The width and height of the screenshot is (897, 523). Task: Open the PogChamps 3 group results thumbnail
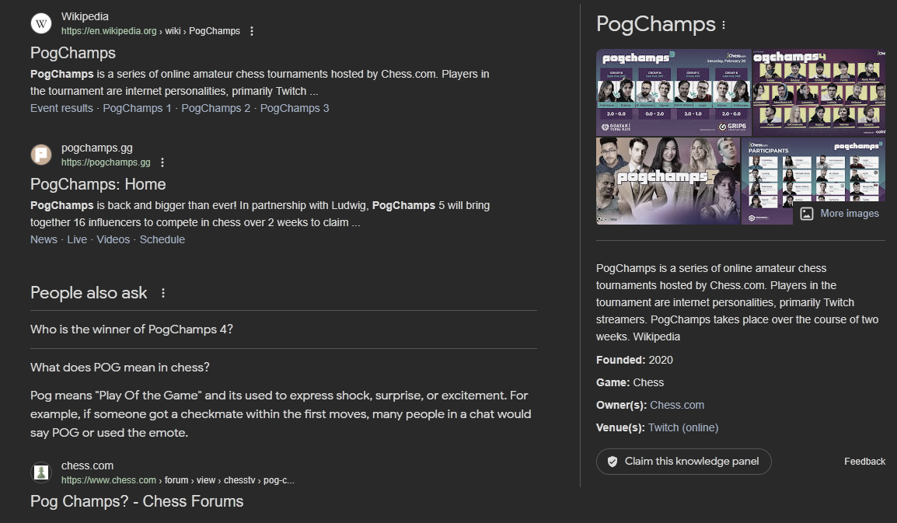(667, 92)
